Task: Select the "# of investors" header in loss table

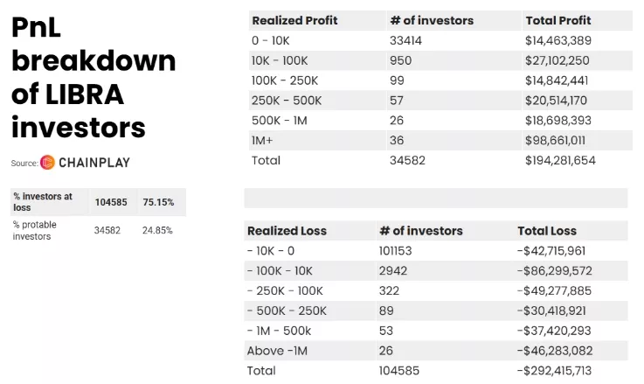Action: pos(421,231)
